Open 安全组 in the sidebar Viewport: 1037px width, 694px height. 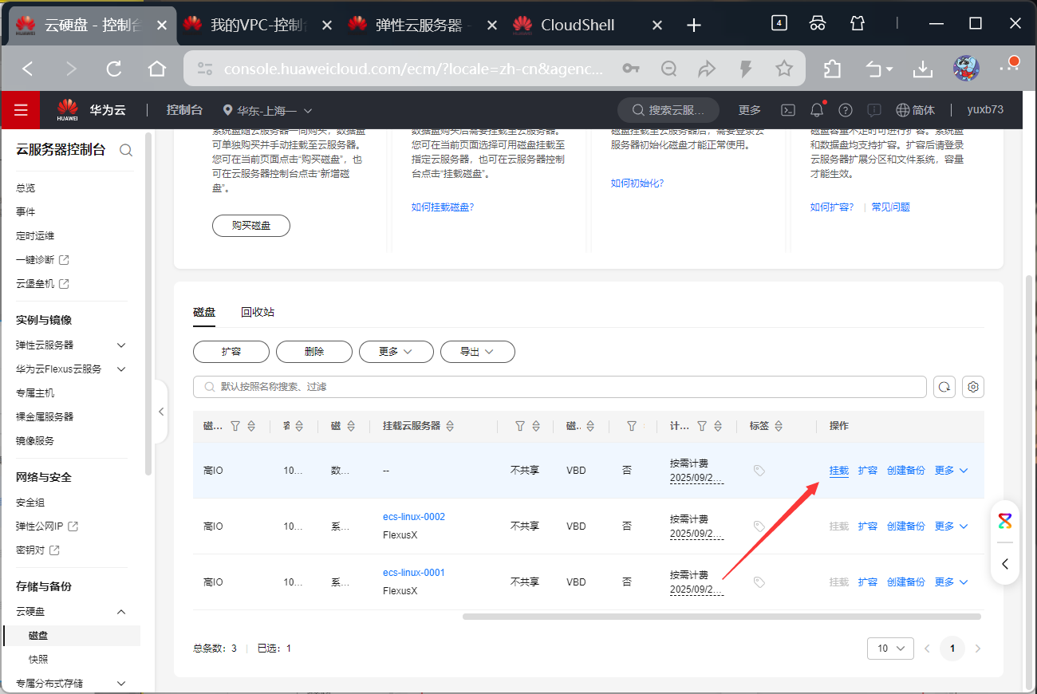[x=30, y=503]
